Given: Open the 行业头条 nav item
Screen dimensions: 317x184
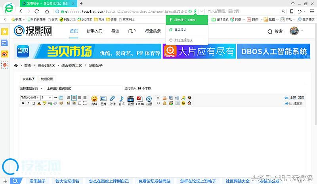Looking at the screenshot, I should [x=153, y=31].
